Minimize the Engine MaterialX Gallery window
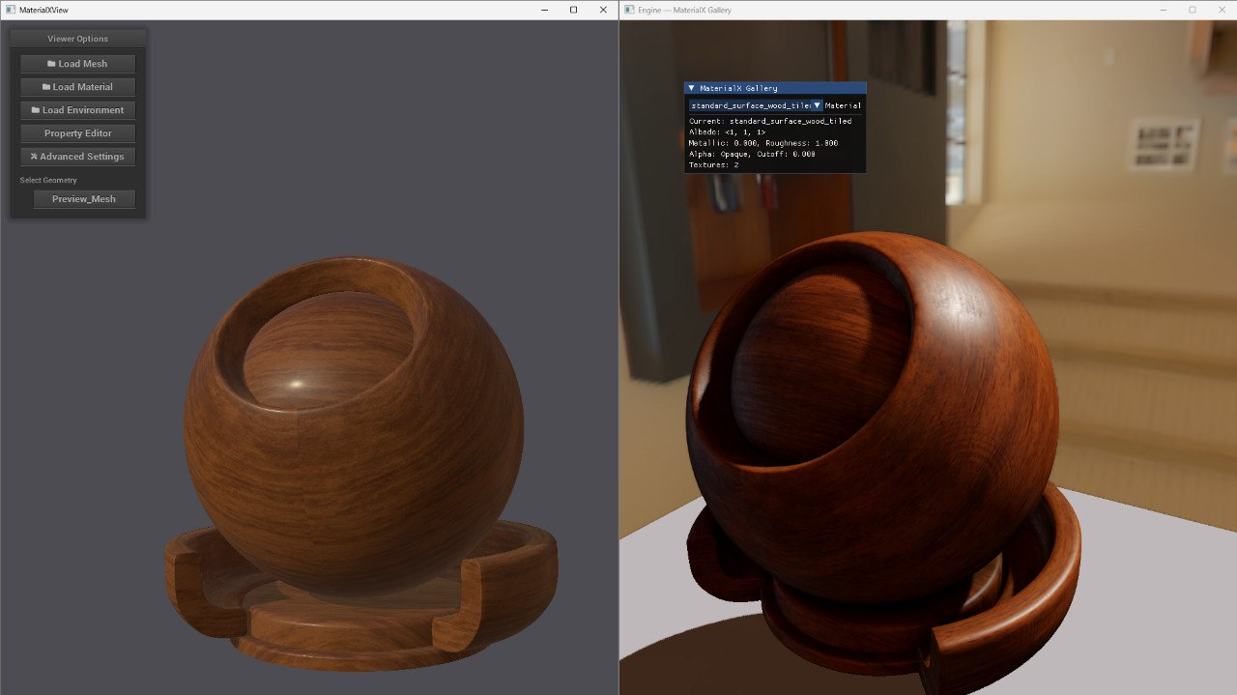 (1162, 10)
